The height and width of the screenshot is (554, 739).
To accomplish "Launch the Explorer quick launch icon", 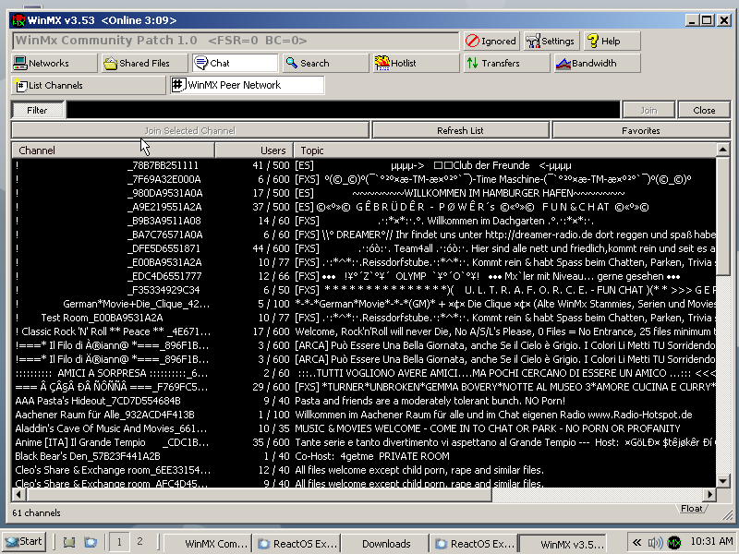I will click(x=90, y=543).
